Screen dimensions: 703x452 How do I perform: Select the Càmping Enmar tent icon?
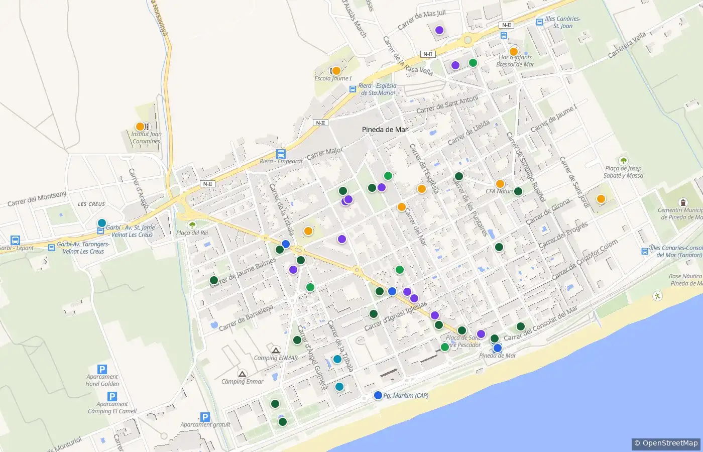pos(243,374)
